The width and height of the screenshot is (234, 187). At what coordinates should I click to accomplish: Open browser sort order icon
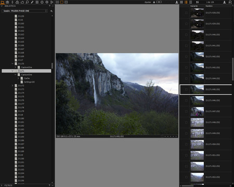[x=197, y=2]
